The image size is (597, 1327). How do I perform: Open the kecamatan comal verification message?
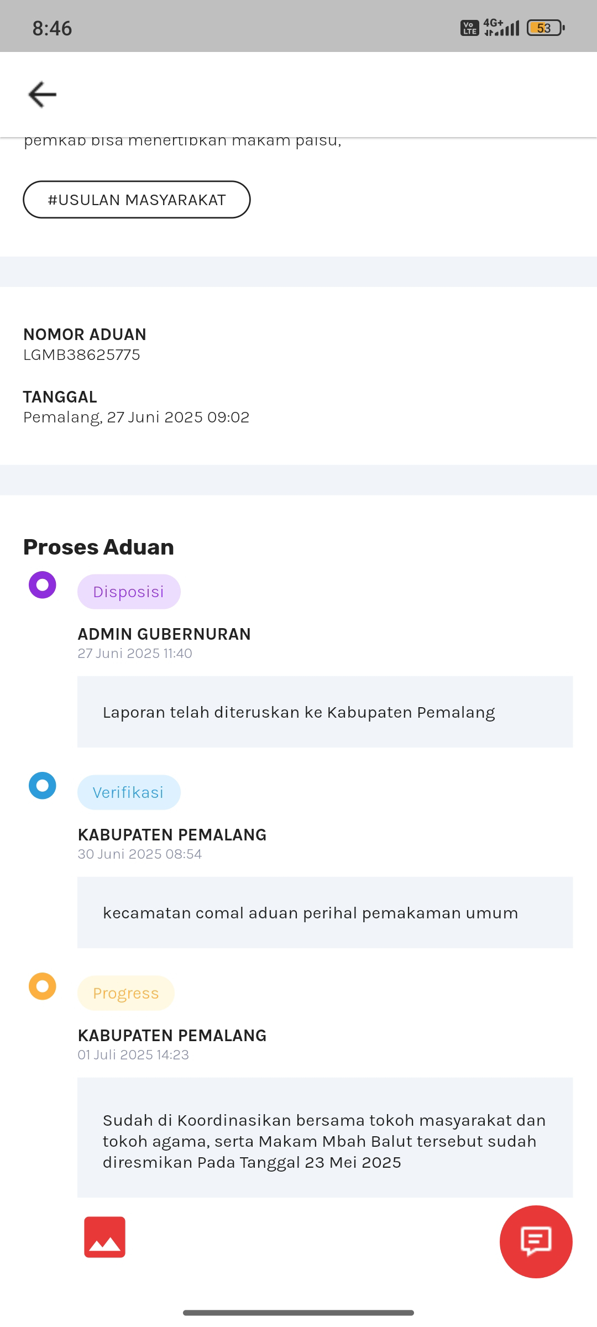[325, 912]
